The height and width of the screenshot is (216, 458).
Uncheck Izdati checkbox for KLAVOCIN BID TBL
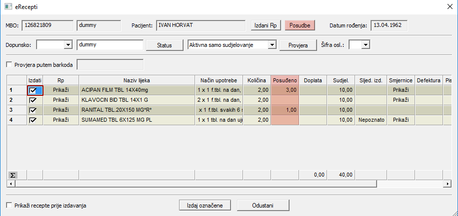tap(32, 100)
